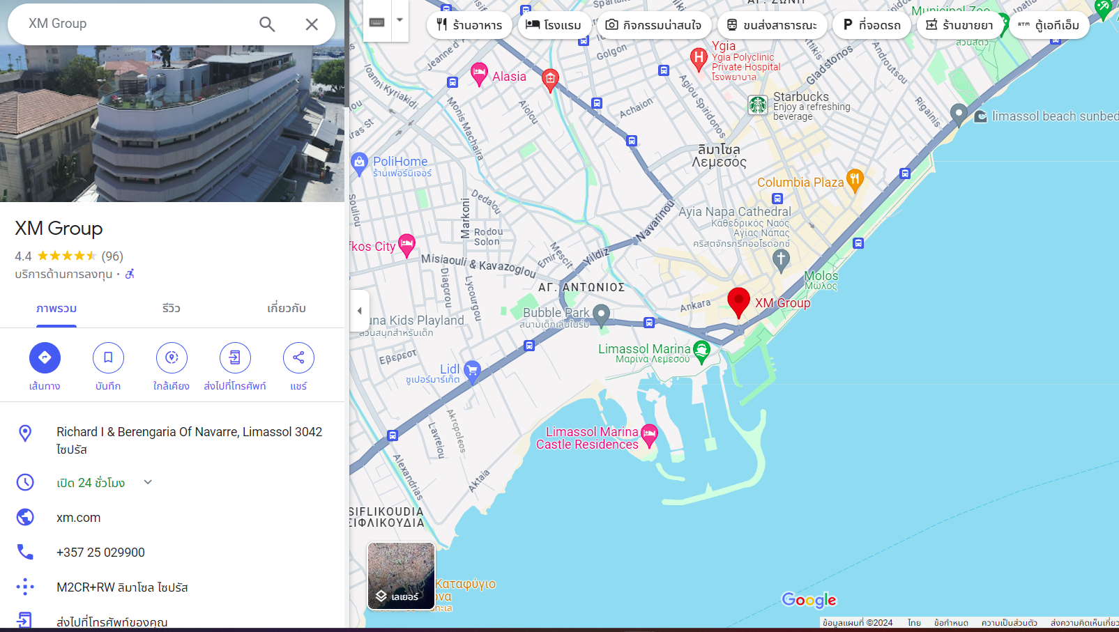The image size is (1119, 632).
Task: Open keyboard input tools dropdown arrow
Action: click(x=399, y=20)
